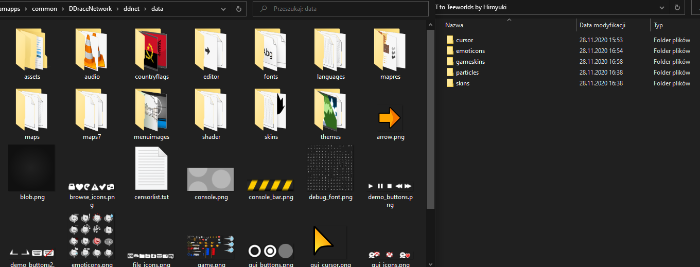
Task: Open the themes folder icon
Action: point(330,110)
